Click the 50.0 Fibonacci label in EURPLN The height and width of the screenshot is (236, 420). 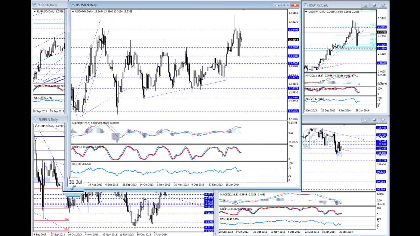click(x=66, y=229)
